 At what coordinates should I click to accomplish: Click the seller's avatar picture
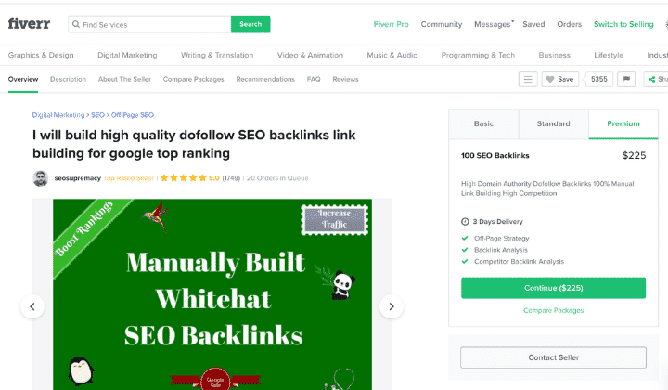click(x=41, y=178)
